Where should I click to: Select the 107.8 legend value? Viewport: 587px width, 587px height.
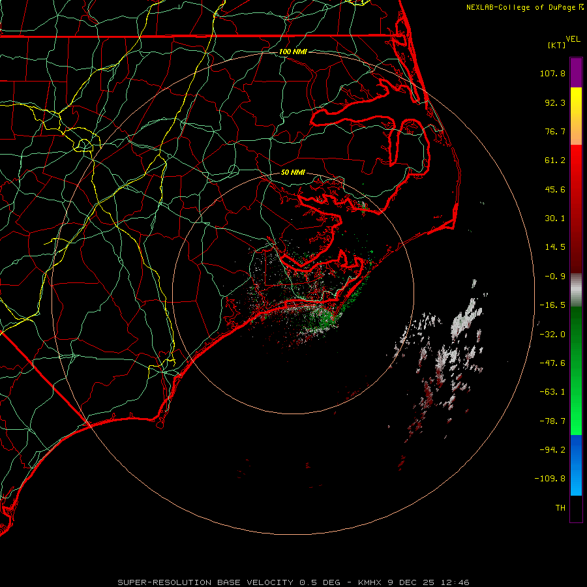(552, 73)
